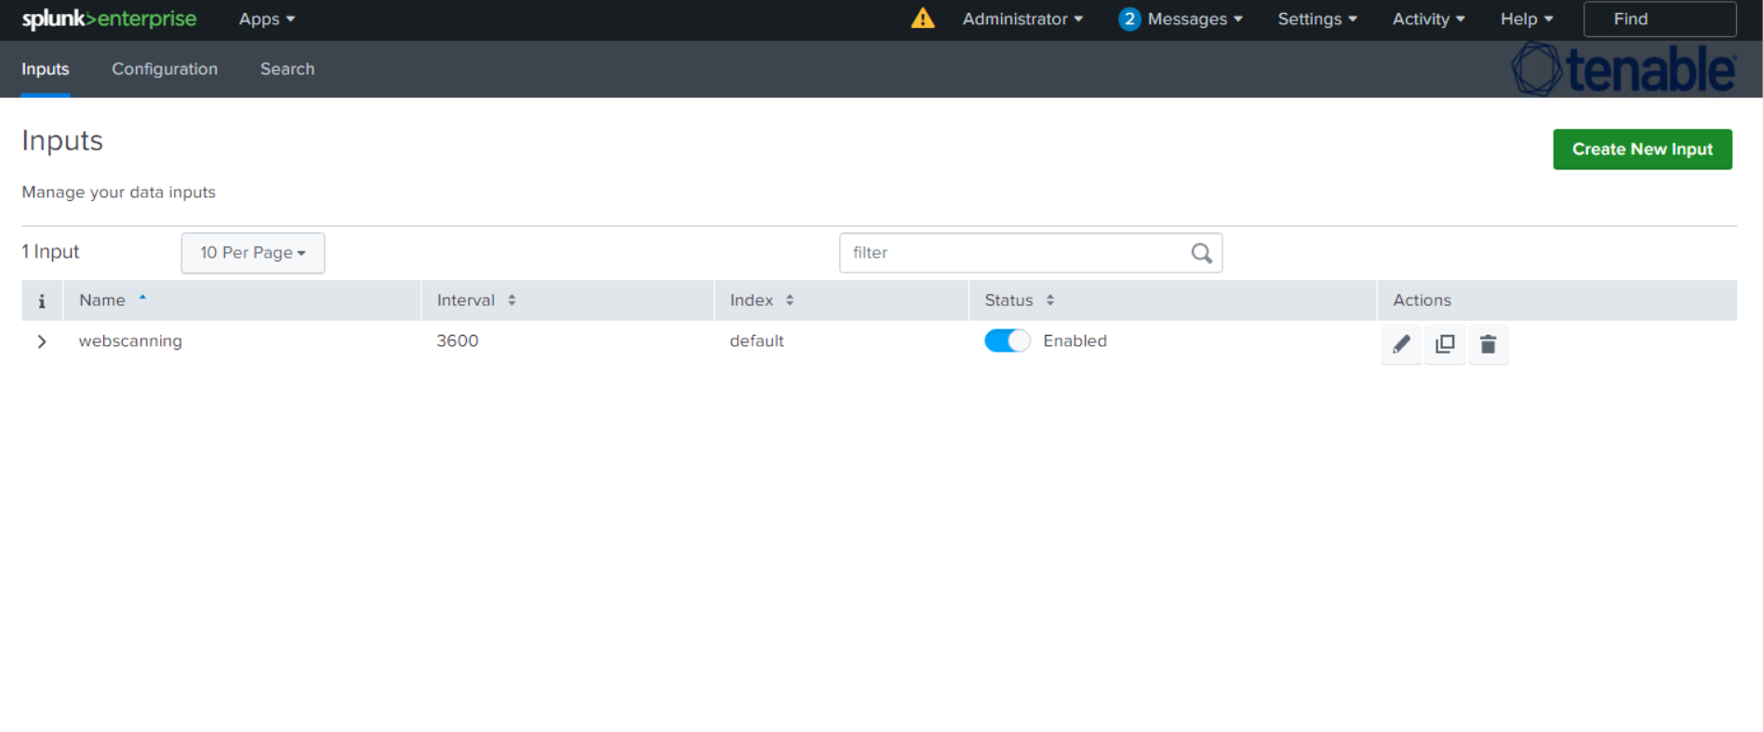Click the filter search magnifier icon
1763x732 pixels.
[1201, 253]
